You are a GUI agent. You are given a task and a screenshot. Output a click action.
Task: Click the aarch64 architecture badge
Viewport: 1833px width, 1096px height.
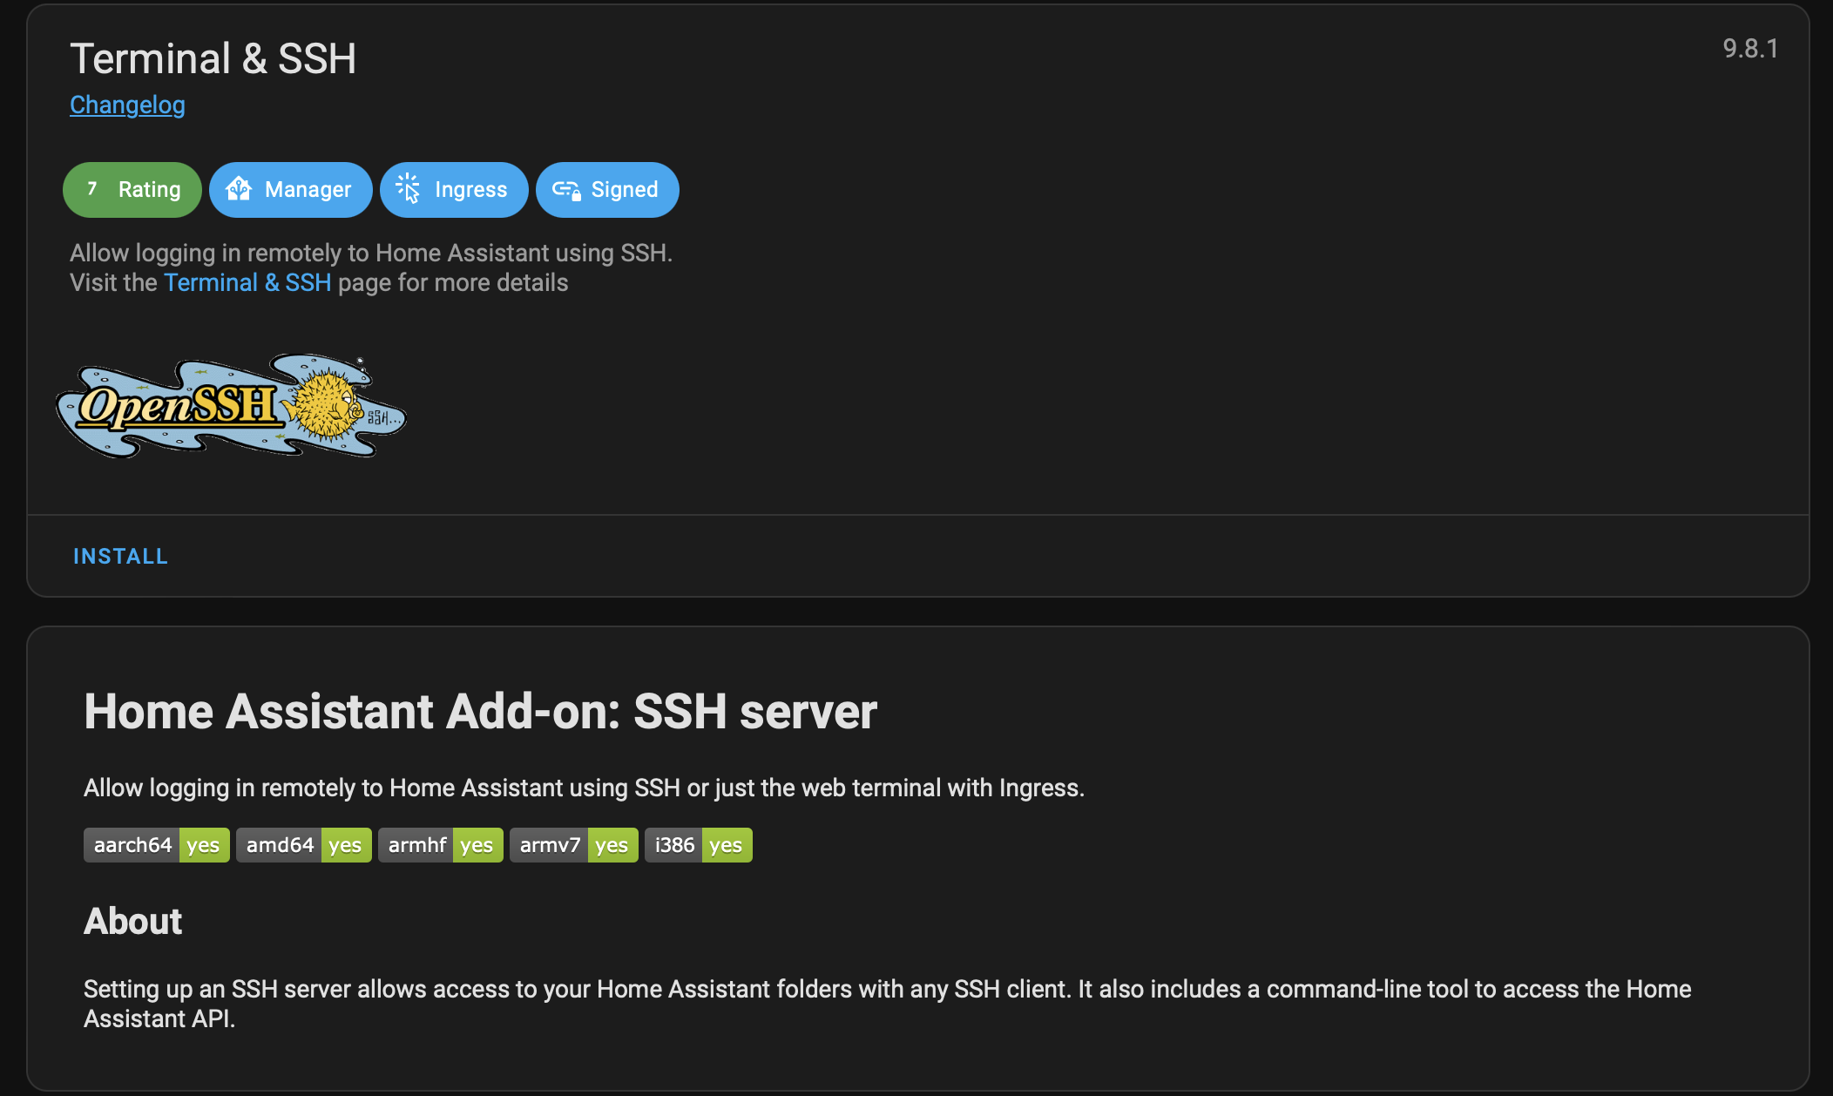pyautogui.click(x=156, y=845)
